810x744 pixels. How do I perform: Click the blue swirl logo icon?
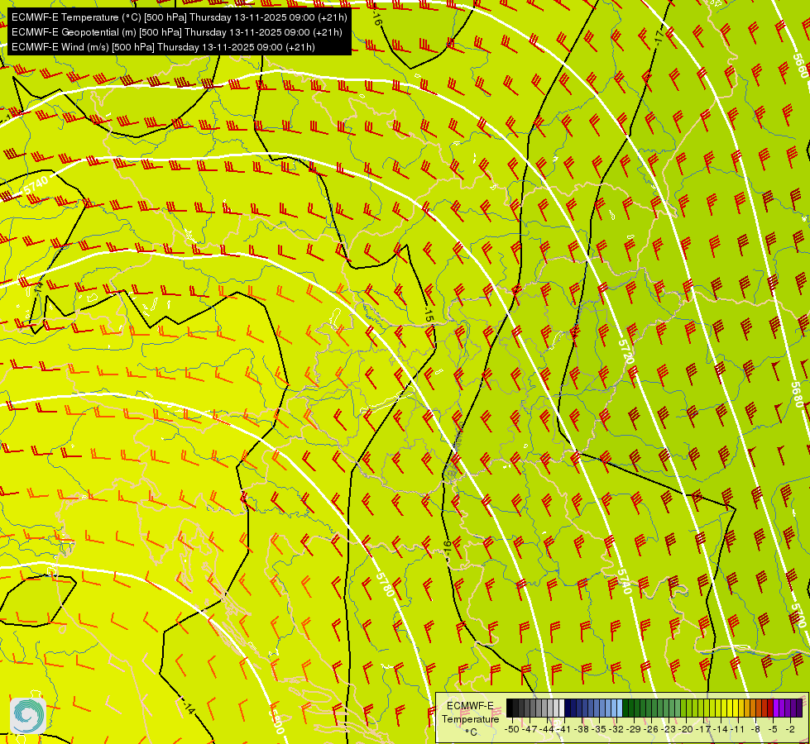[27, 715]
